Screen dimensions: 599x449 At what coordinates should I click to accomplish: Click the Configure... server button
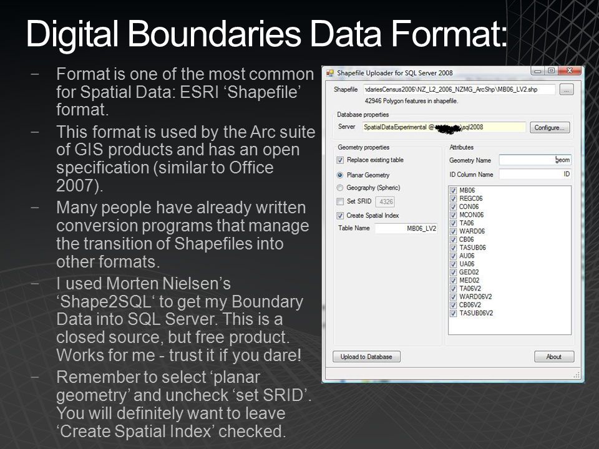[x=549, y=127]
